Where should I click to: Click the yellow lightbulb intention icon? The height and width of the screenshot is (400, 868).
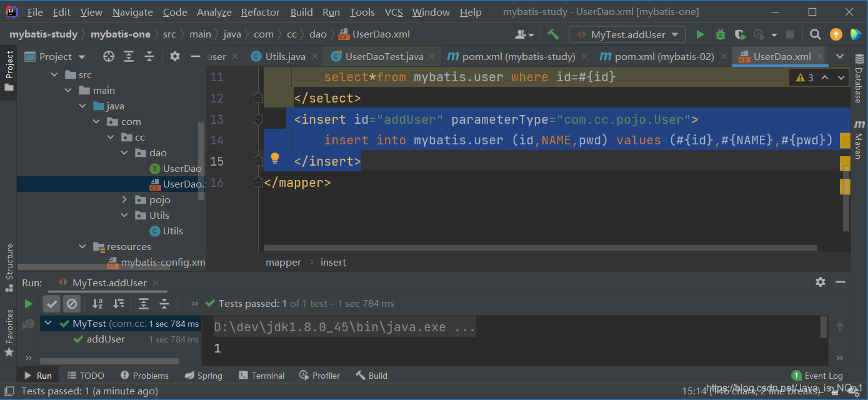tap(274, 159)
